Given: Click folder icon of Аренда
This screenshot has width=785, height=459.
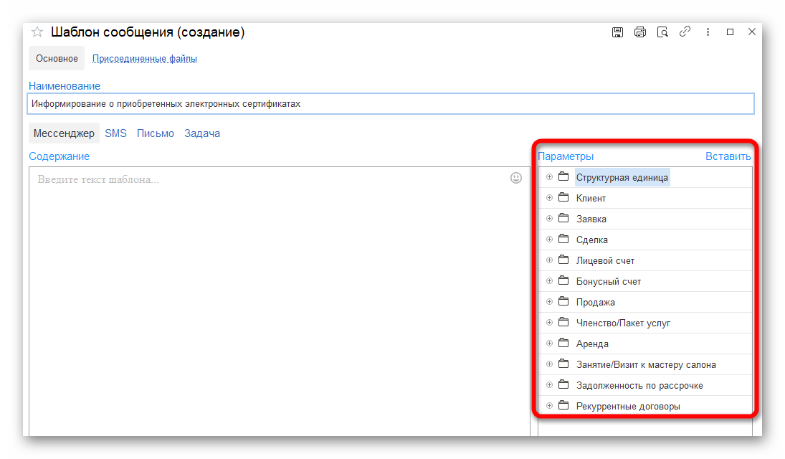Looking at the screenshot, I should tap(563, 343).
